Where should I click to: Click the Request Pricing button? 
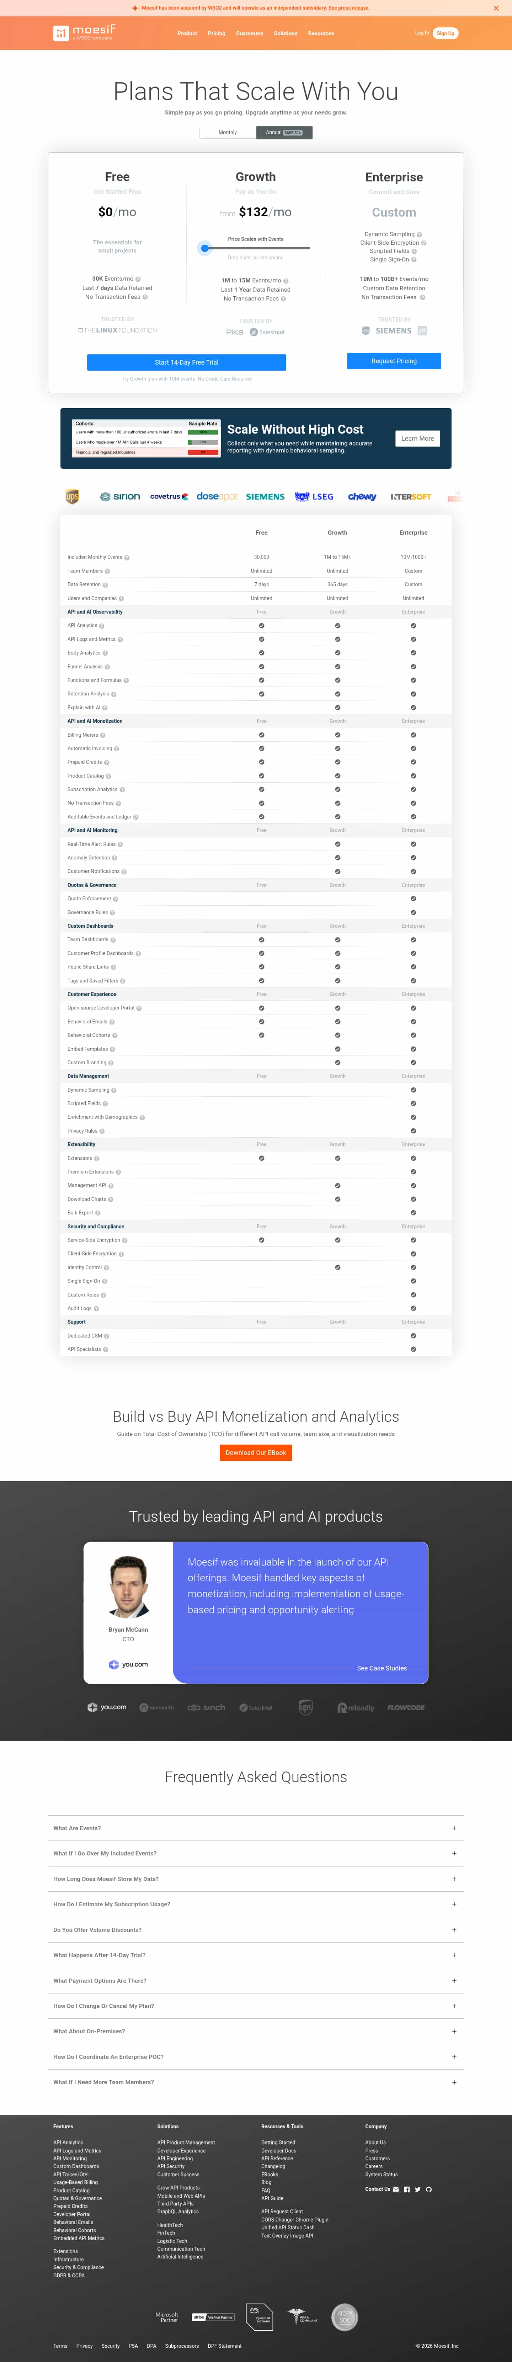394,361
